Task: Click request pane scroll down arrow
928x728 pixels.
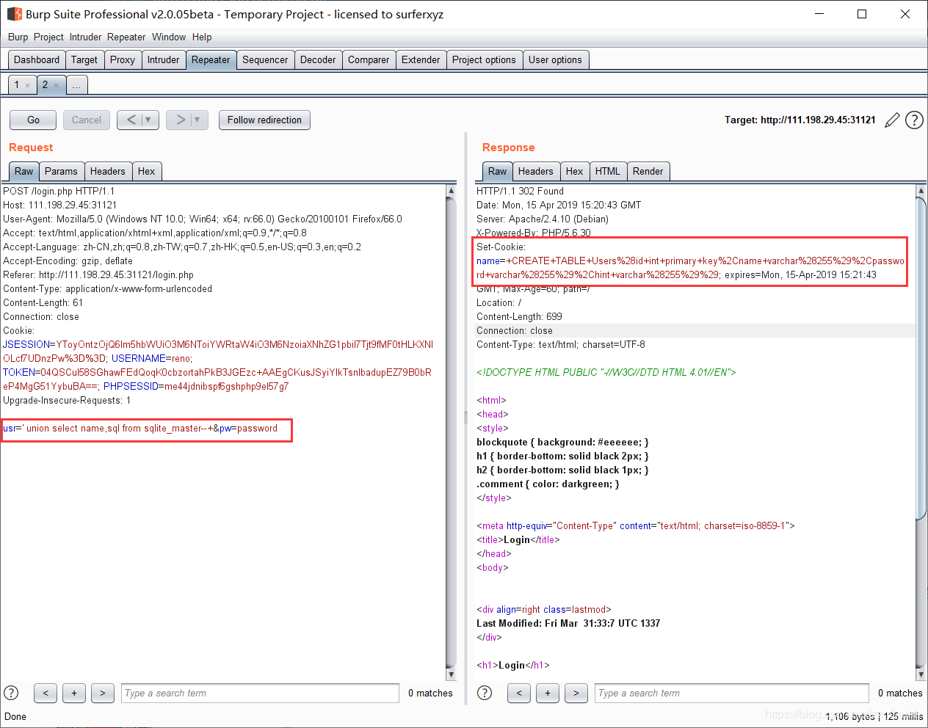Action: click(451, 675)
